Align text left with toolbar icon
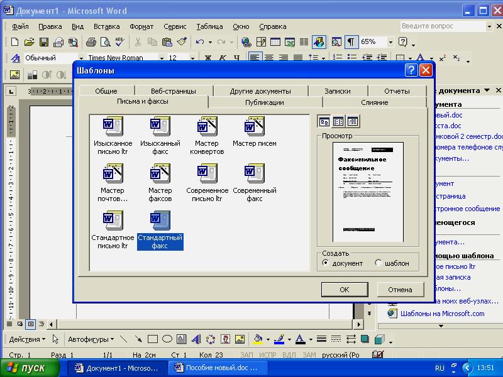The width and height of the screenshot is (503, 377). click(x=255, y=58)
